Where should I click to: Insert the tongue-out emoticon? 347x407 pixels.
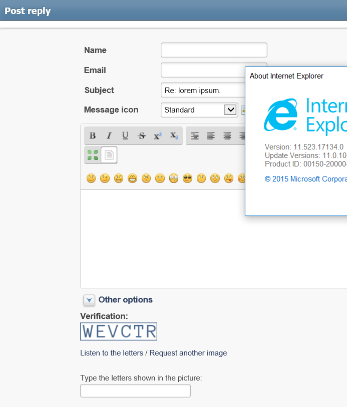[x=229, y=178]
